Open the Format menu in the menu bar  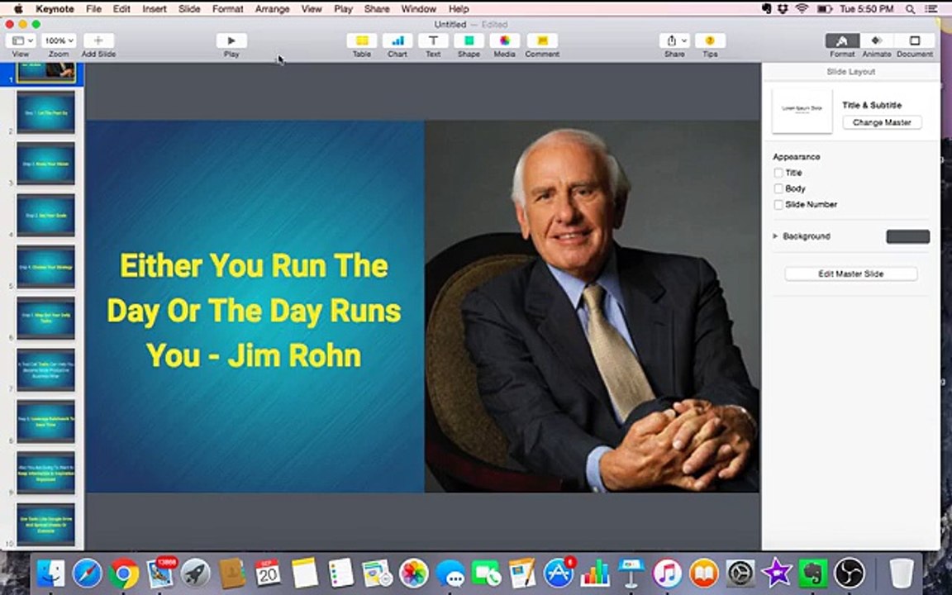(228, 8)
